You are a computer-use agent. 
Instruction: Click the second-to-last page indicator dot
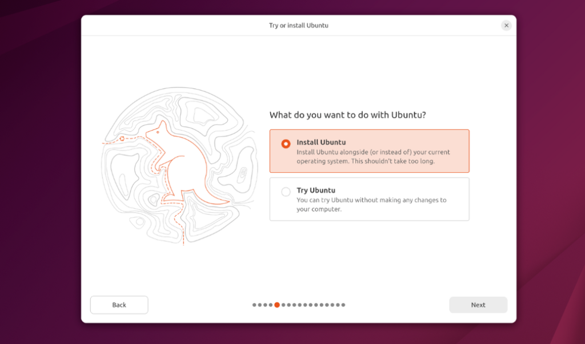[338, 305]
